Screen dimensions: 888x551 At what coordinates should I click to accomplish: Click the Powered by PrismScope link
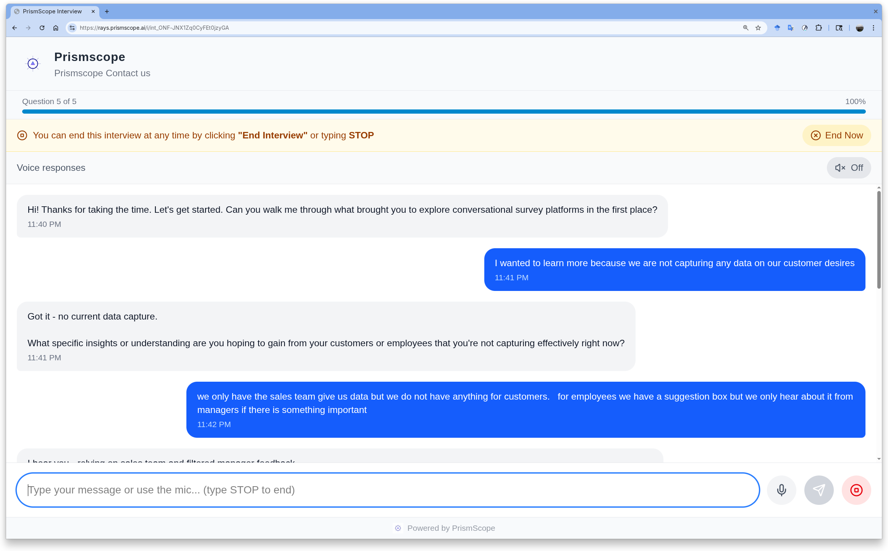tap(445, 528)
